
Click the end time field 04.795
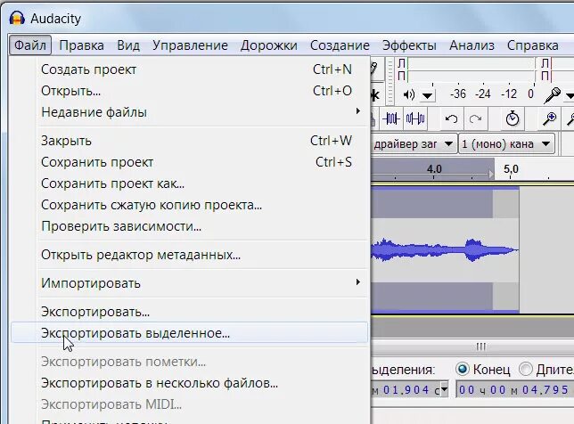[514, 390]
